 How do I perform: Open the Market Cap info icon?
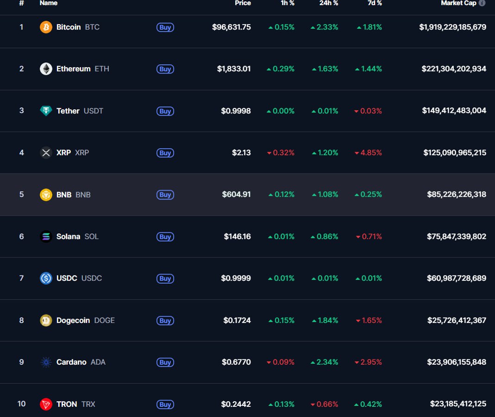coord(482,3)
